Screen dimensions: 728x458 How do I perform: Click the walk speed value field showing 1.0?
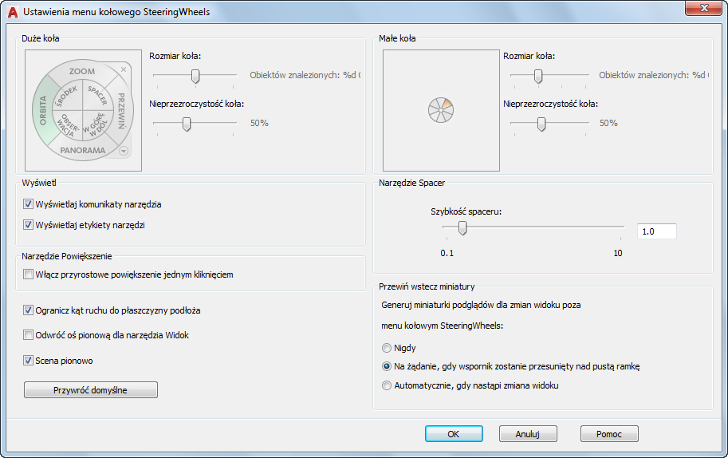656,231
